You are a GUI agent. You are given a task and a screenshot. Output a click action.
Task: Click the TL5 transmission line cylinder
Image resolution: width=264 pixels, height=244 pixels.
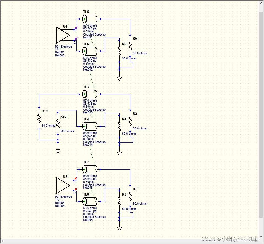tap(90, 19)
